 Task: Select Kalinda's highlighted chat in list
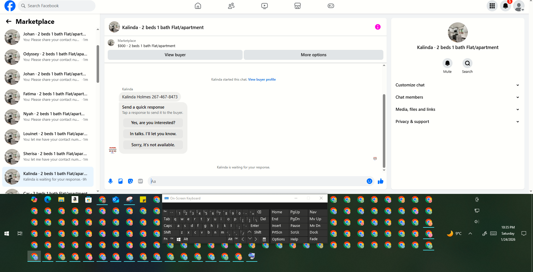click(48, 177)
